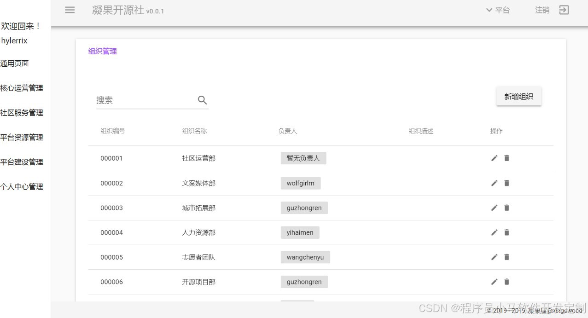The height and width of the screenshot is (318, 588).
Task: Click inside the 搜索 search field
Action: 138,100
